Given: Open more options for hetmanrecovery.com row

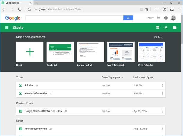Looking at the screenshot, I should click(x=162, y=129).
